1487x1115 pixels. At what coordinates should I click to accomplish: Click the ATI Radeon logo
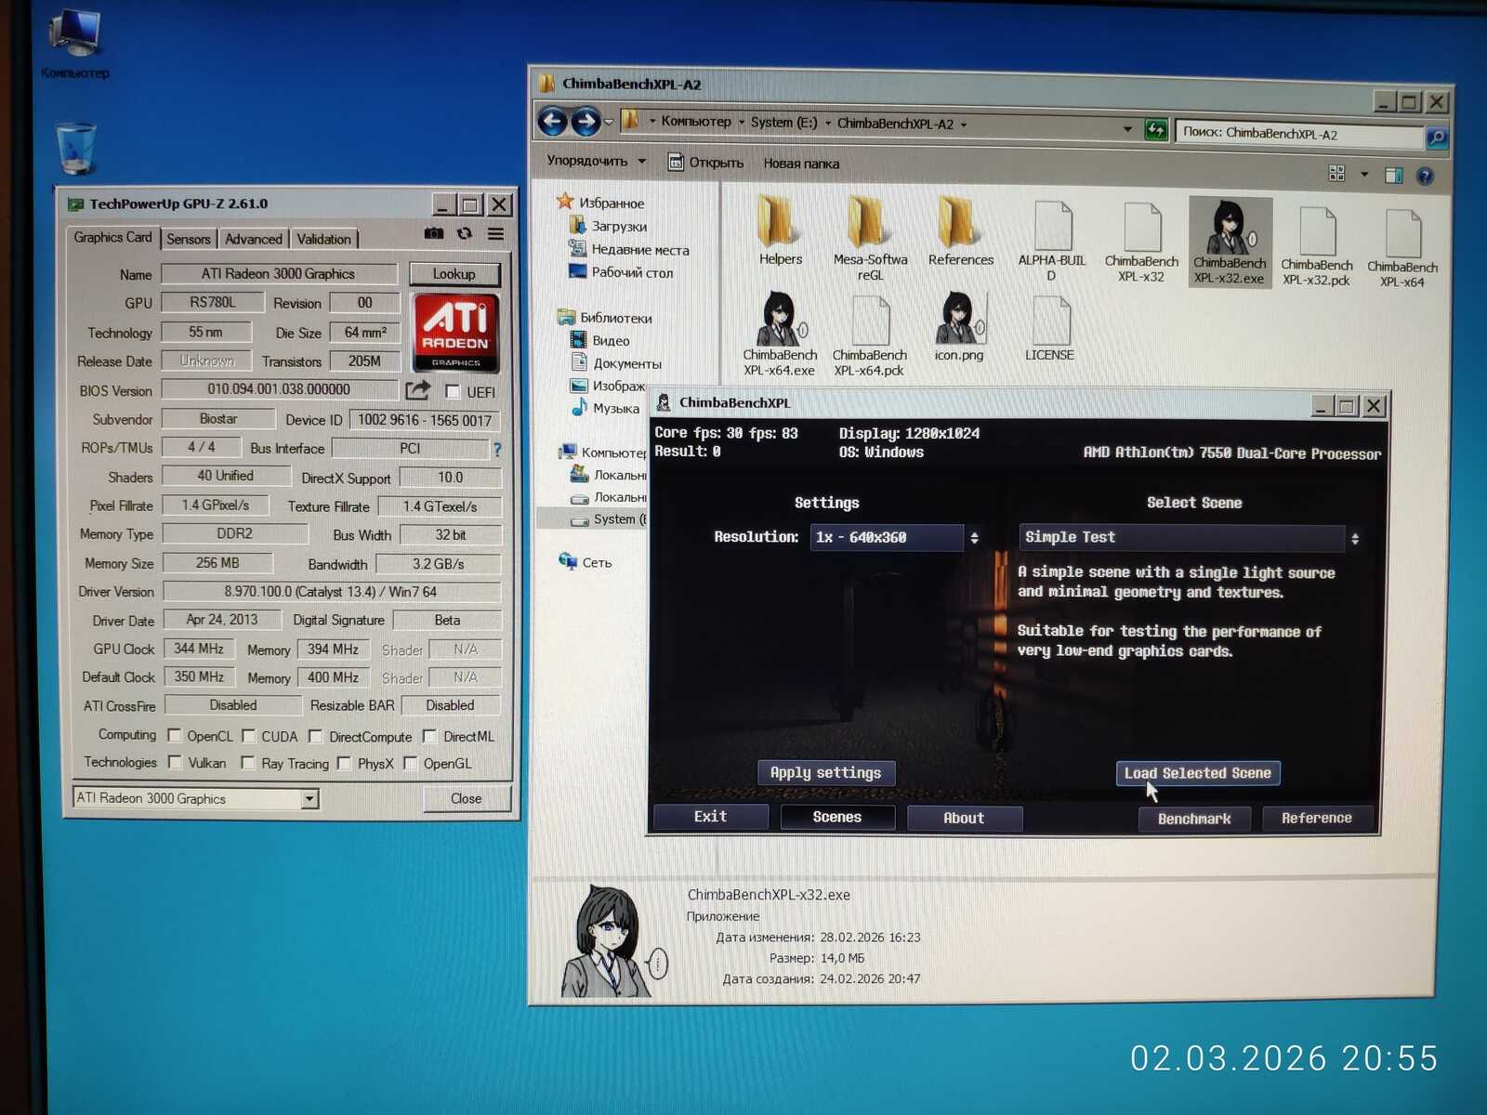[455, 334]
